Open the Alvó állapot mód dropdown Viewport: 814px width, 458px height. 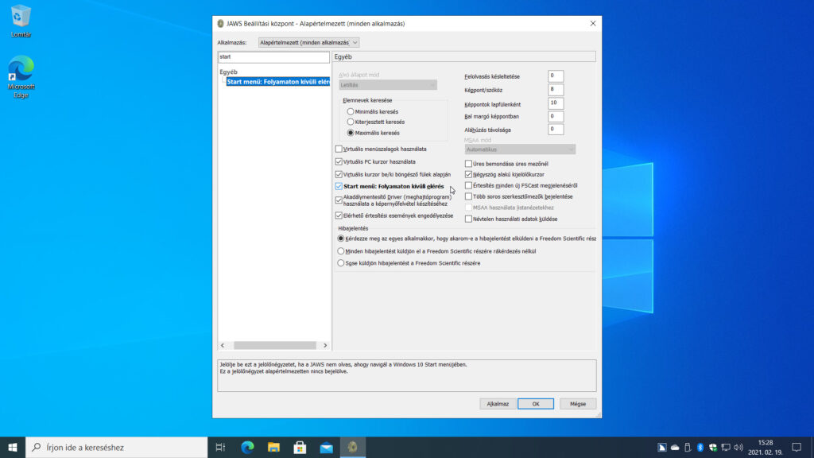[x=388, y=85]
